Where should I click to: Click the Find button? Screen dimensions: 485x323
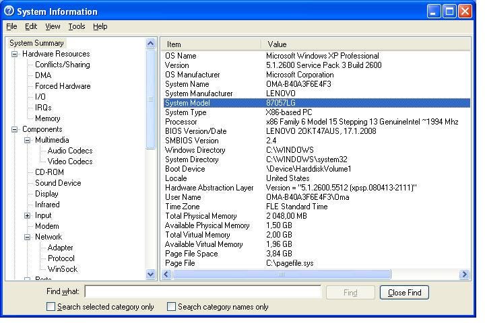[x=350, y=293]
